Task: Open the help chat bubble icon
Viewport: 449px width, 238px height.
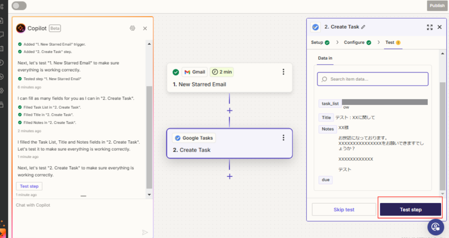Action: click(x=436, y=227)
